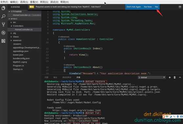
Task: Click IME 中 language toggle icon
Action: coord(167,116)
